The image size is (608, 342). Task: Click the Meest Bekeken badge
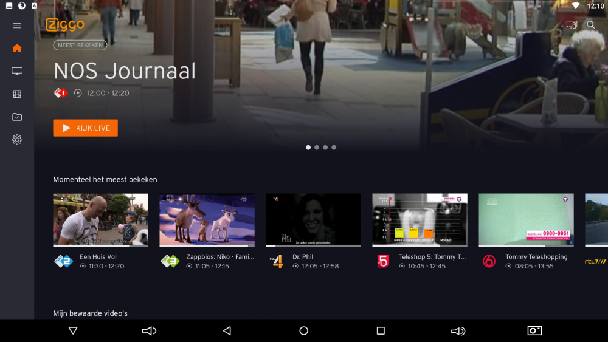pyautogui.click(x=80, y=46)
